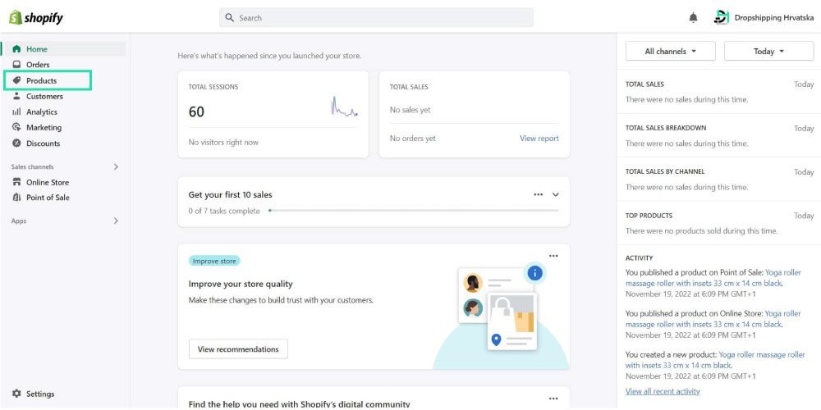Screen dimensions: 821x410
Task: Click ACTIVITY heading in right panel
Action: [639, 258]
